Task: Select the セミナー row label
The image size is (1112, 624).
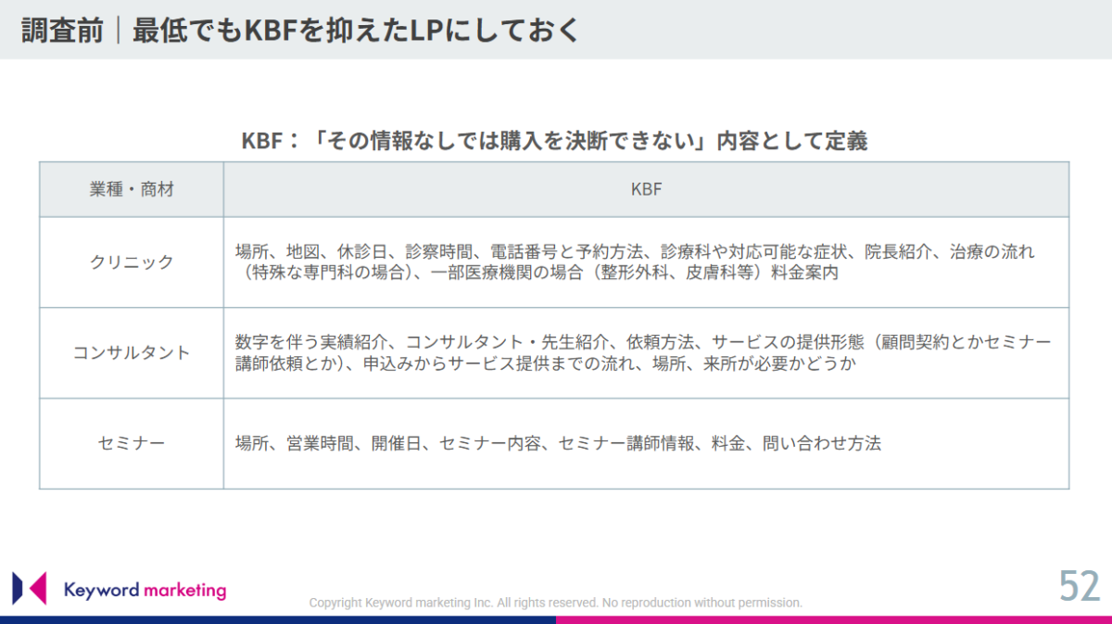Action: tap(132, 444)
